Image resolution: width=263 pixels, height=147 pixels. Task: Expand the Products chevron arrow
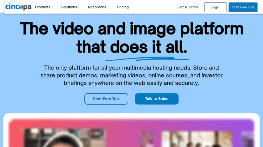coord(52,7)
